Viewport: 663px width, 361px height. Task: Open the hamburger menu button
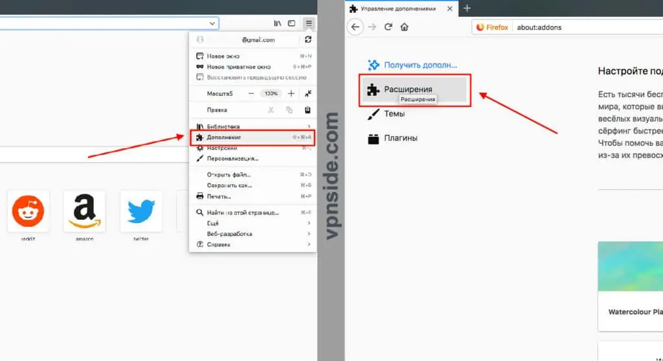click(x=309, y=23)
